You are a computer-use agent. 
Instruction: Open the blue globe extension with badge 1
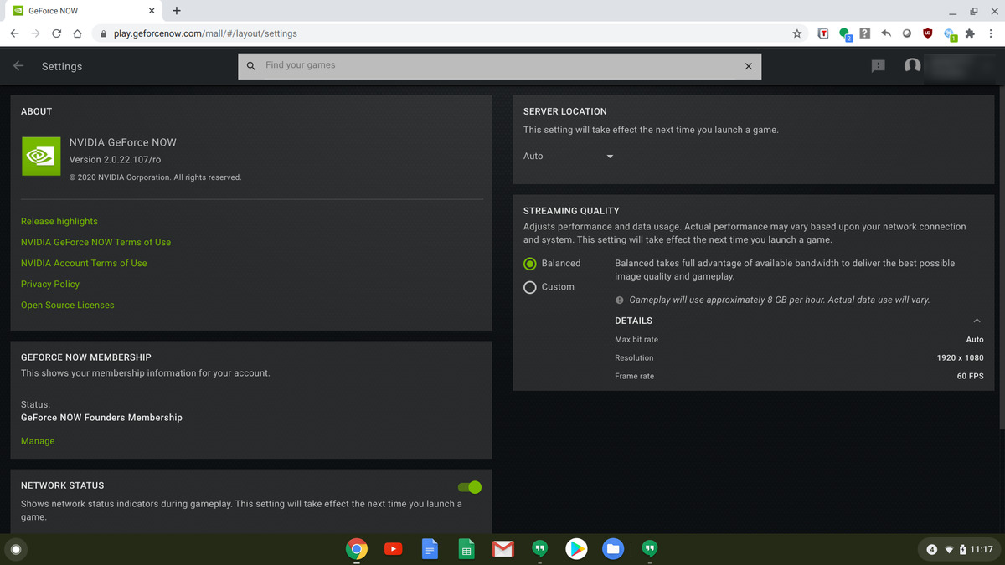pyautogui.click(x=950, y=34)
